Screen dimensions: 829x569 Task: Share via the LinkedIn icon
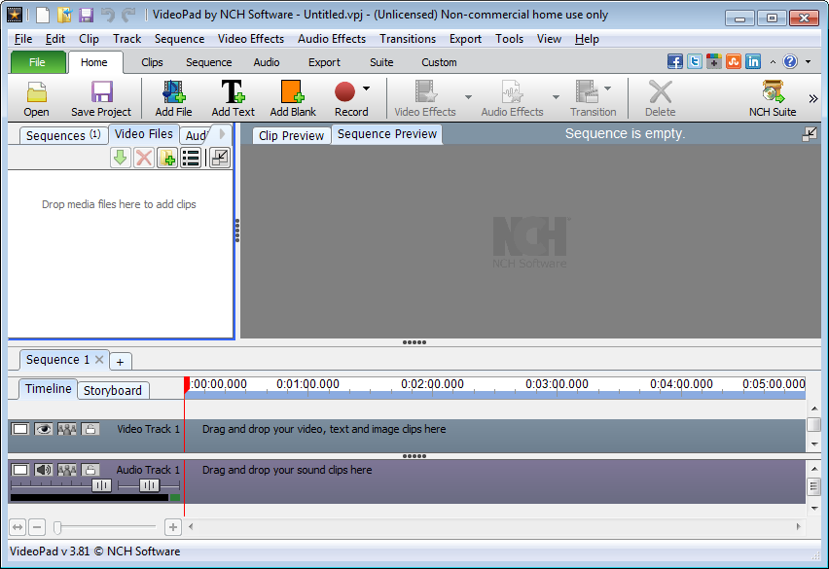(753, 62)
